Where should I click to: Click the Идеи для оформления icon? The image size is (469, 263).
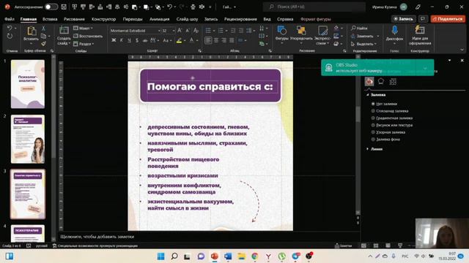pos(420,31)
